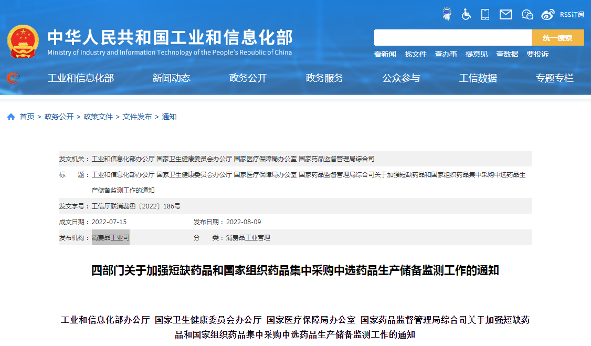591x346 pixels.
Task: Click the 统一搜索 search button
Action: pyautogui.click(x=557, y=37)
